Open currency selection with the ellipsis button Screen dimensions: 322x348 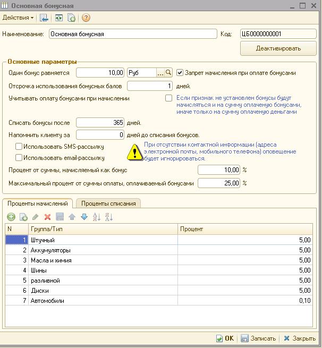pyautogui.click(x=160, y=73)
